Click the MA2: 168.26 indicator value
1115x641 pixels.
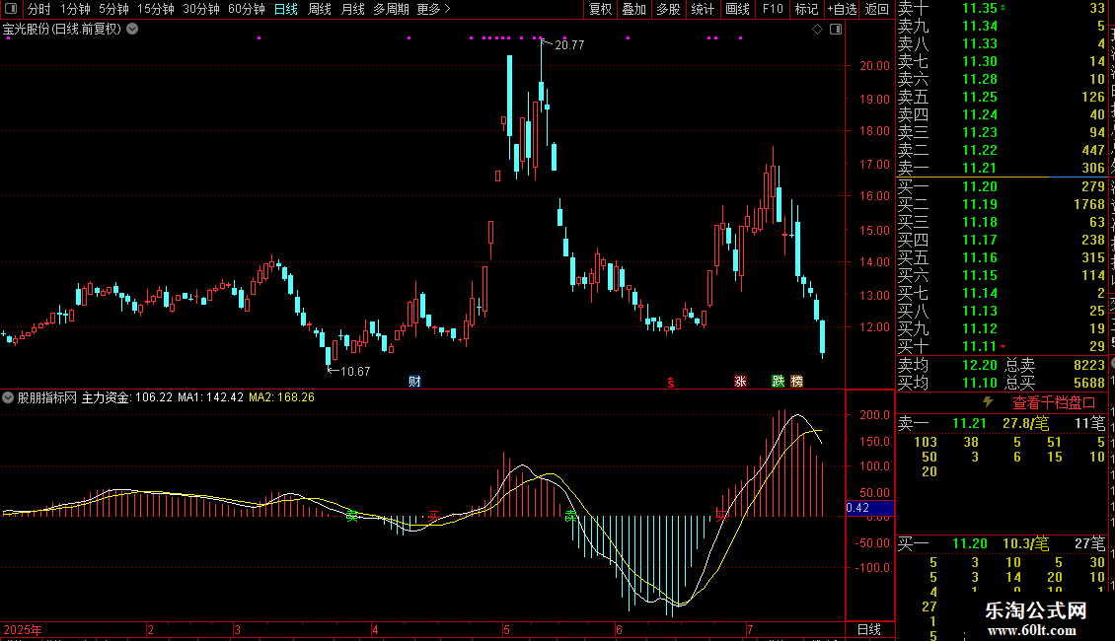(x=281, y=397)
